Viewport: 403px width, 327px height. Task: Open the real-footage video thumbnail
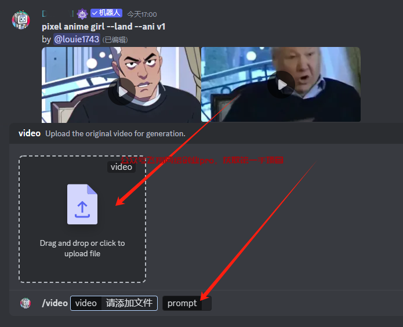[x=281, y=84]
